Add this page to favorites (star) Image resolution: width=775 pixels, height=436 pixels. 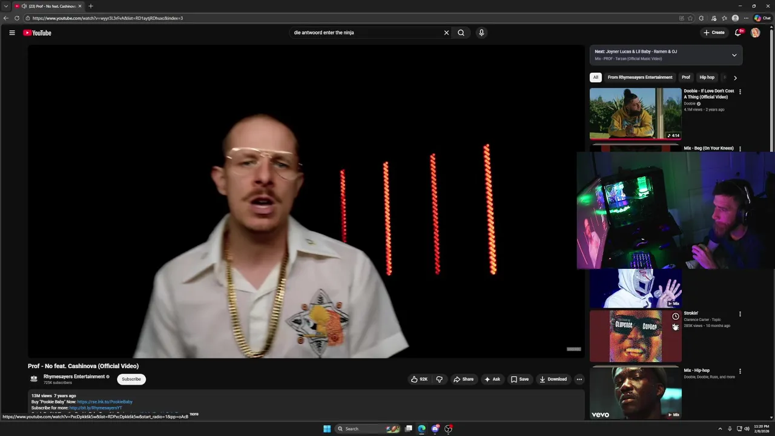[690, 18]
